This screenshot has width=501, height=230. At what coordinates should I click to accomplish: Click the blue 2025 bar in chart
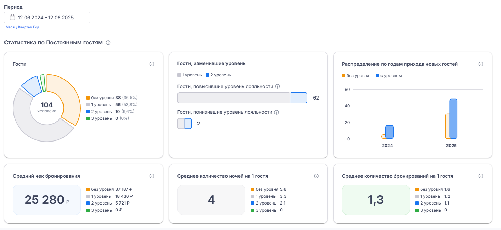pyautogui.click(x=453, y=119)
